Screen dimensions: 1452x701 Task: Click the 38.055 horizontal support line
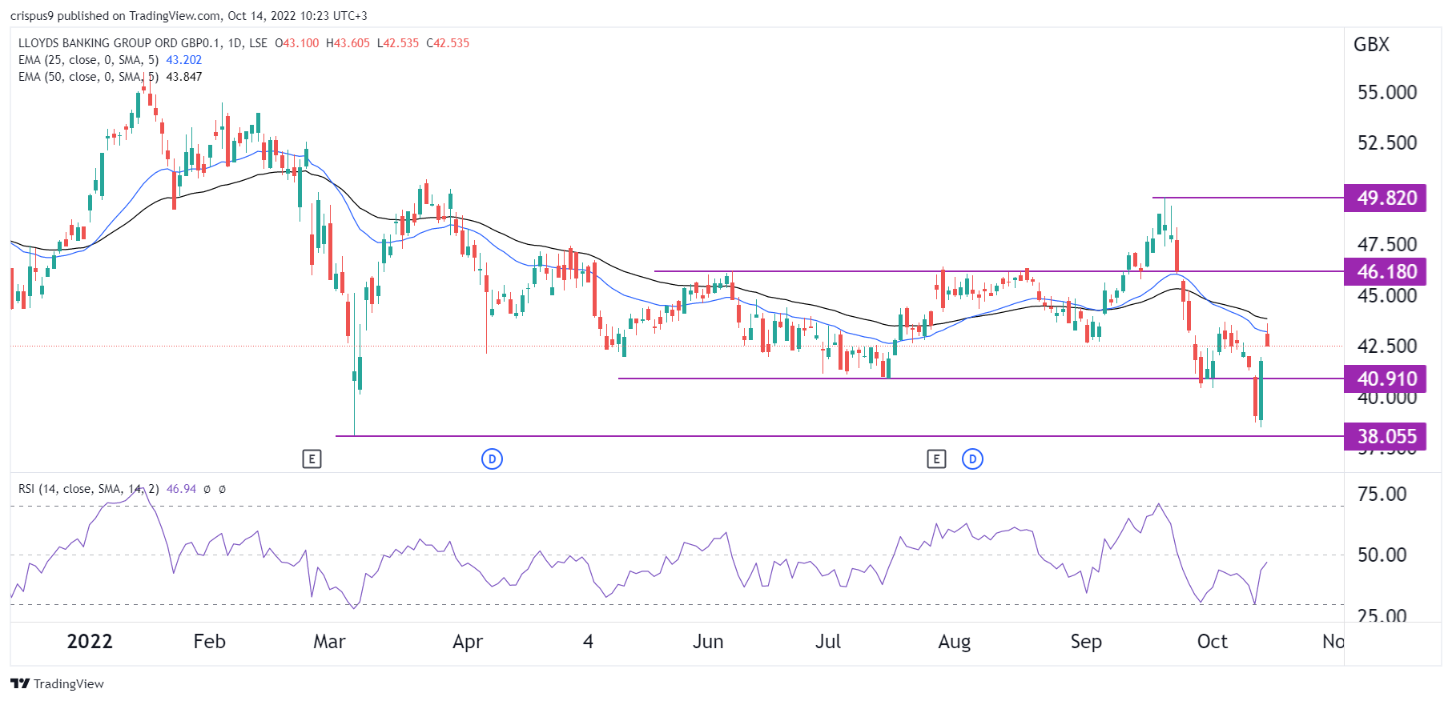click(x=839, y=436)
